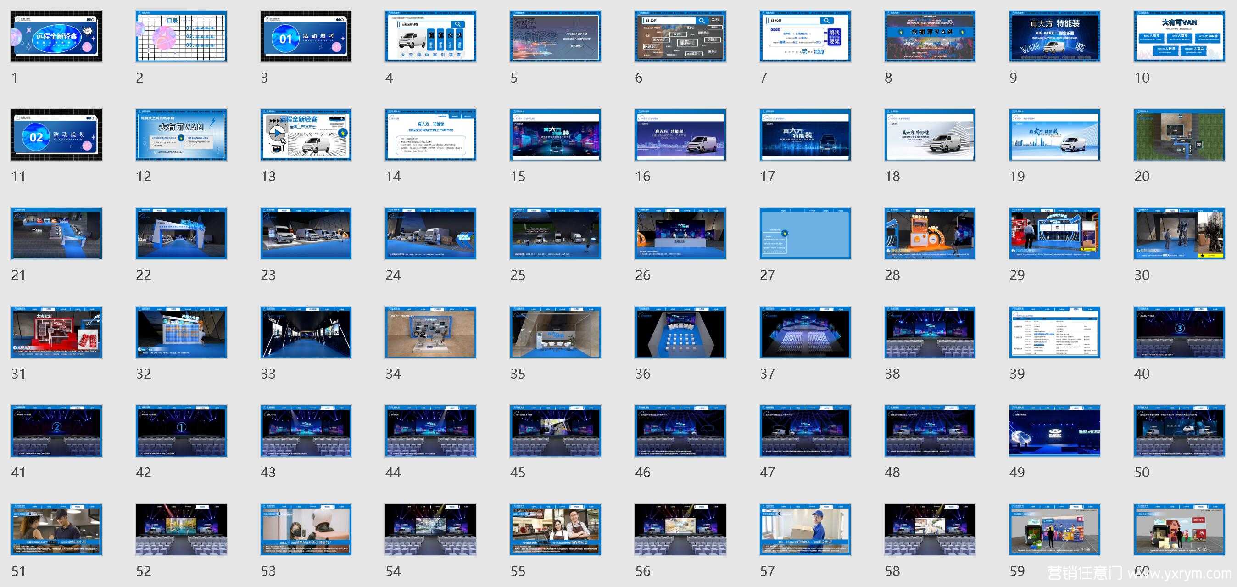
Task: Select slide 1 title thumbnail
Action: coord(56,37)
